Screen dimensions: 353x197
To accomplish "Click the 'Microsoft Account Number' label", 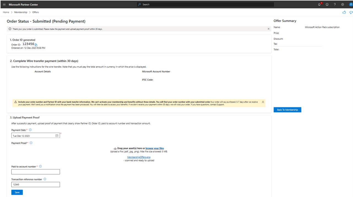I will point(156,71).
